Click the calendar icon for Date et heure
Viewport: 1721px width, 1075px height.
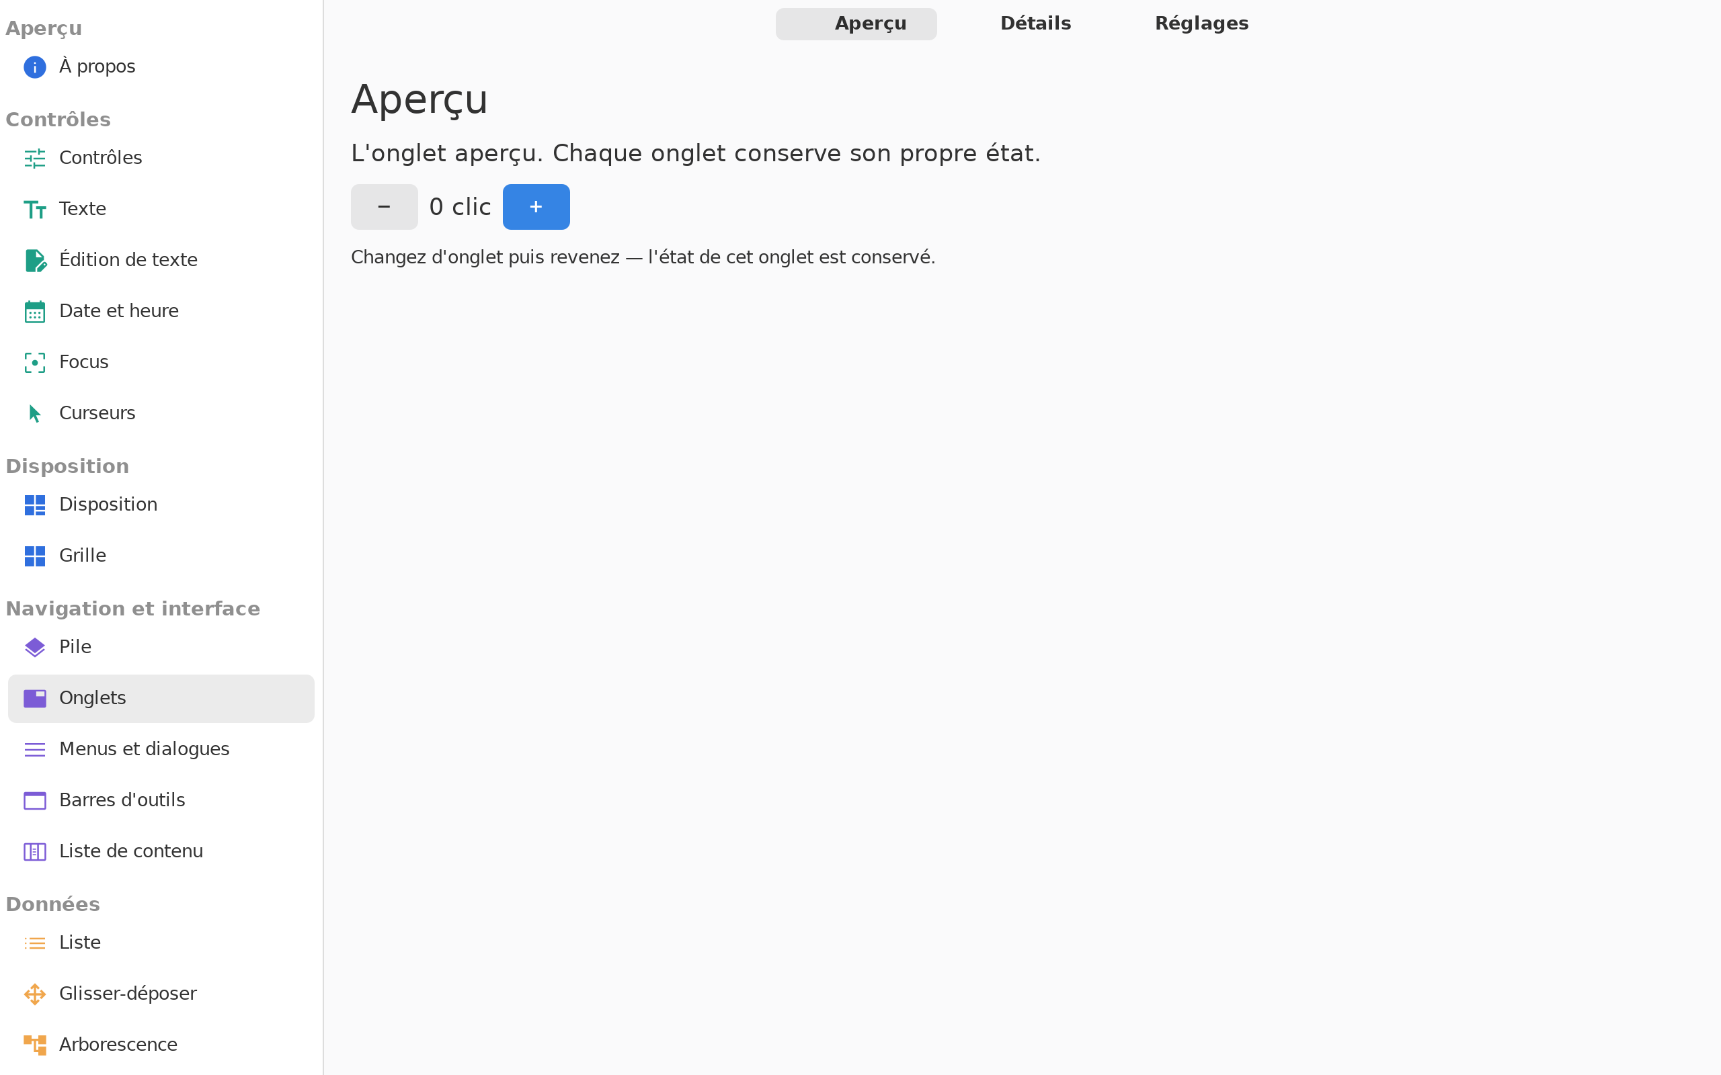tap(35, 311)
